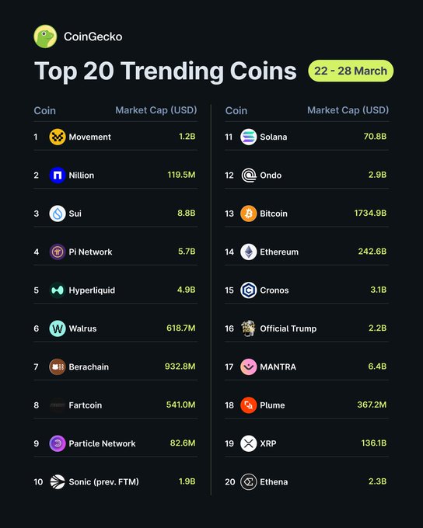Select the XRP logo icon

tap(249, 443)
